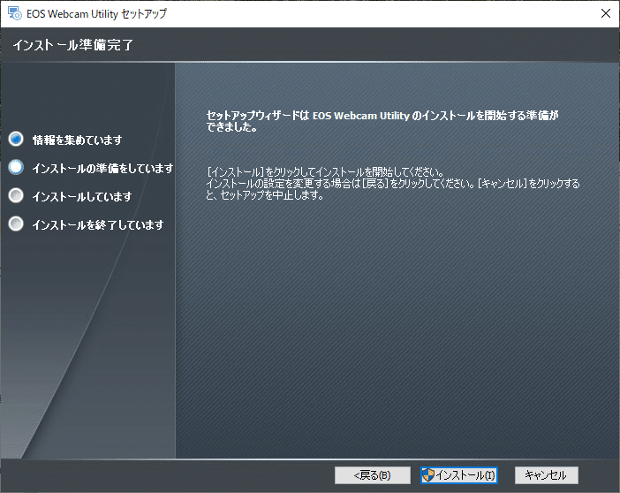Select the 情報を集めています step indicator
The height and width of the screenshot is (493, 620).
16,139
